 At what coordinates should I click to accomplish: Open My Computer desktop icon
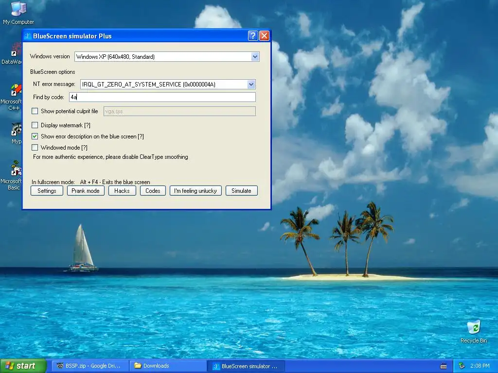pos(18,13)
